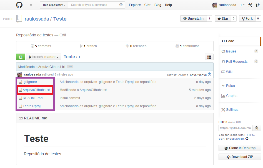
Task: Click the Download ZIP button
Action: click(x=240, y=157)
